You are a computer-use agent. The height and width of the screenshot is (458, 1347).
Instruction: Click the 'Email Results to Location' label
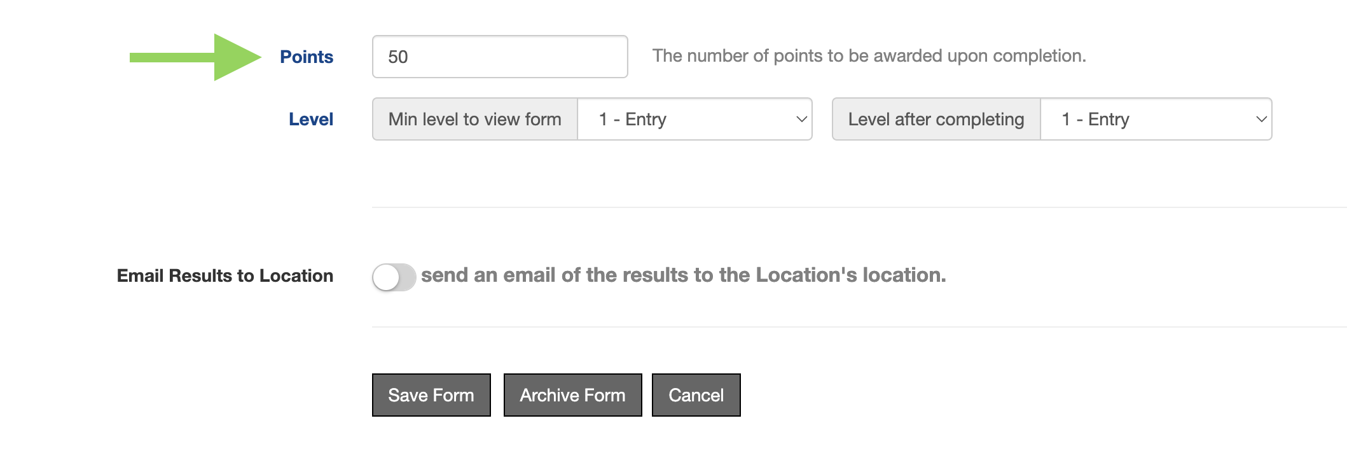[x=225, y=275]
